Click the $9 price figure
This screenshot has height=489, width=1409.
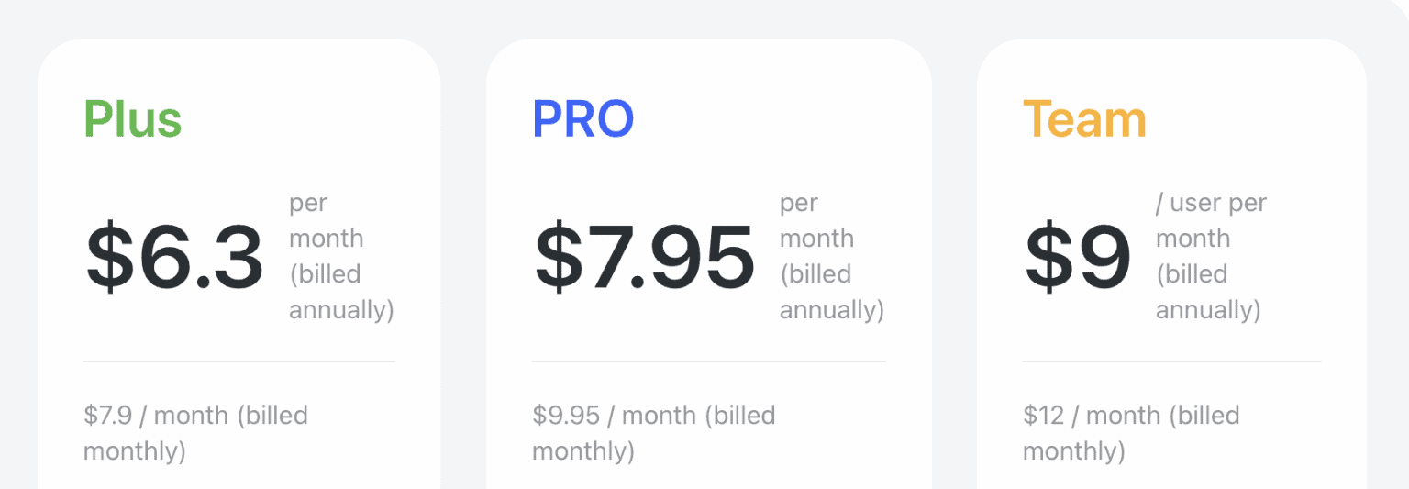tap(1077, 258)
